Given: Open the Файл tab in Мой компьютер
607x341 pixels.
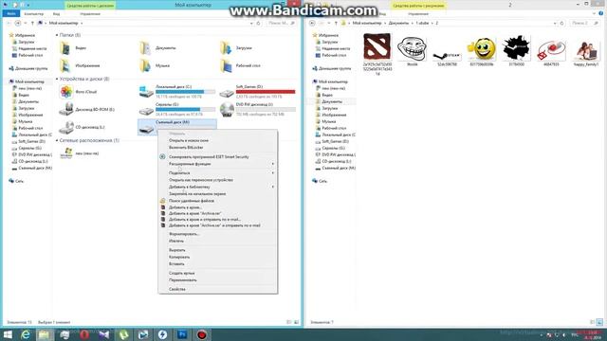Looking at the screenshot, I should pyautogui.click(x=10, y=14).
